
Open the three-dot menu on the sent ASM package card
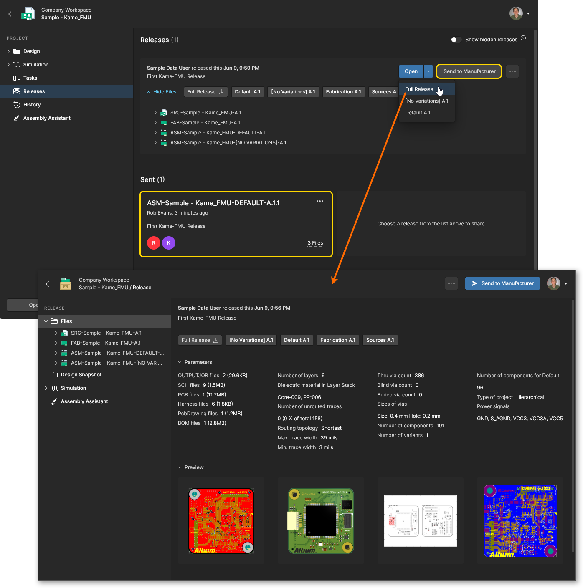coord(320,201)
